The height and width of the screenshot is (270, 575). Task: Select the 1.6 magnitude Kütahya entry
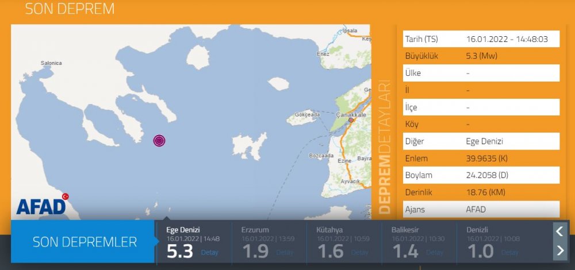(x=331, y=250)
